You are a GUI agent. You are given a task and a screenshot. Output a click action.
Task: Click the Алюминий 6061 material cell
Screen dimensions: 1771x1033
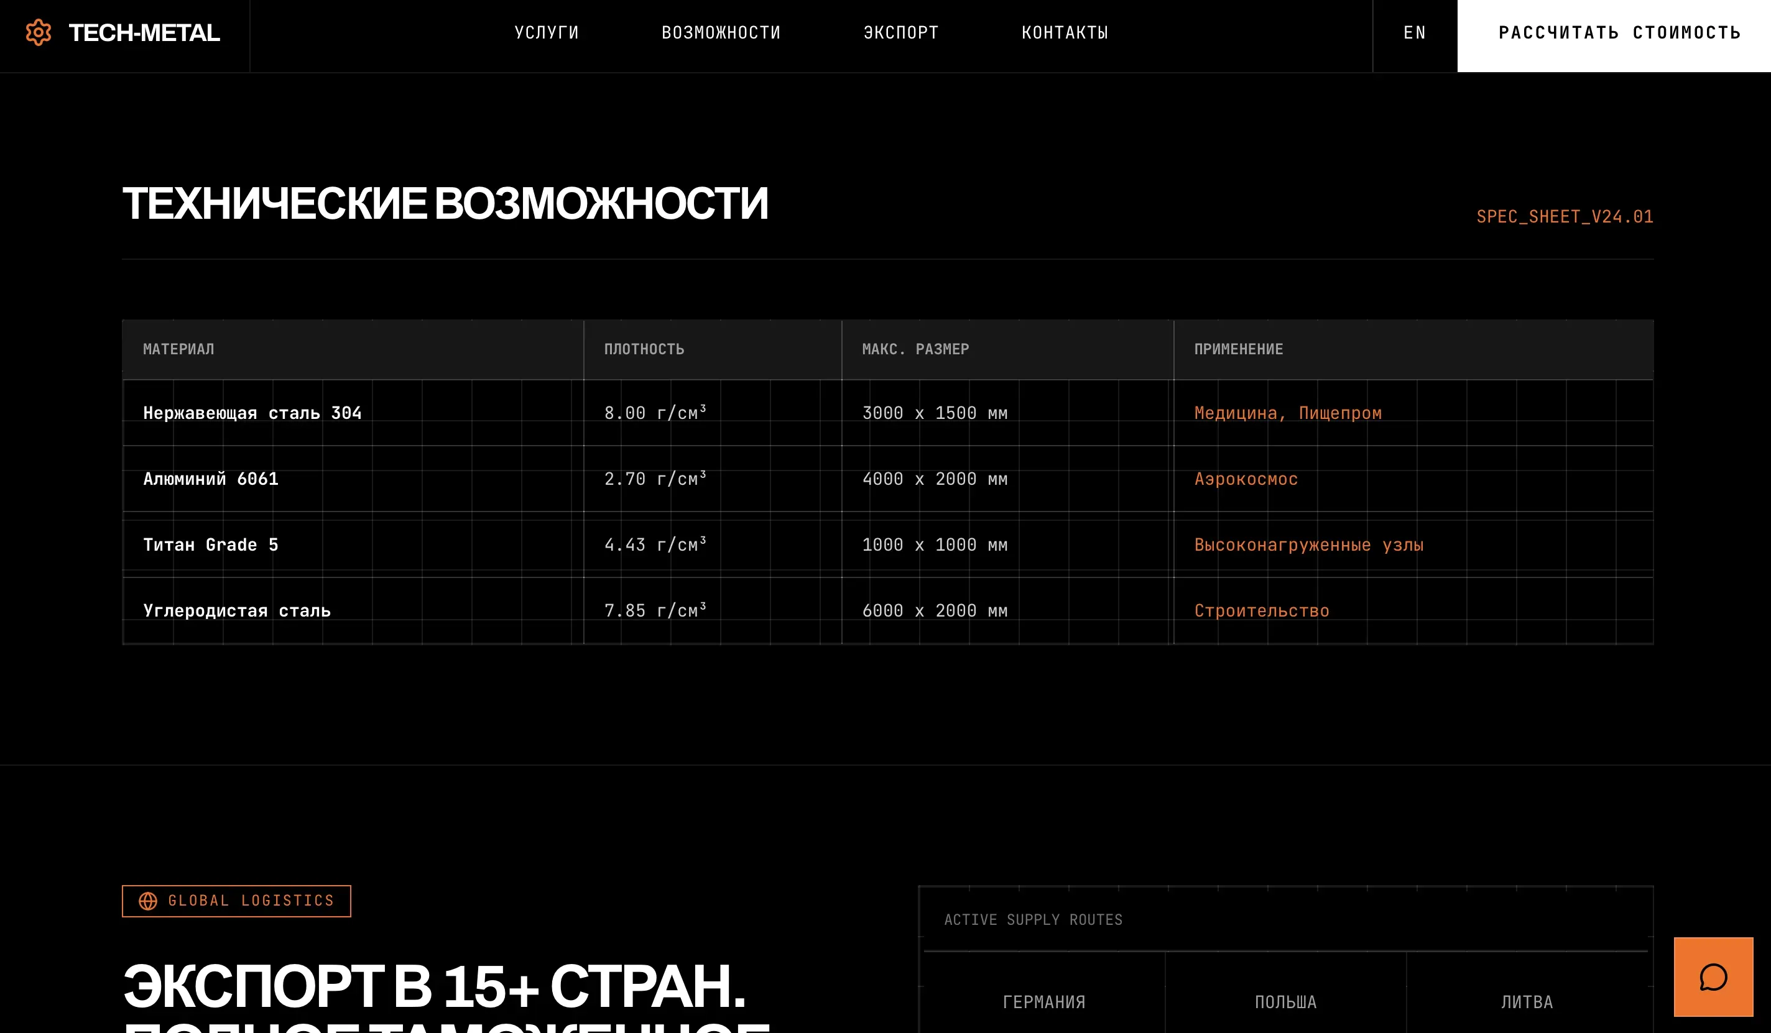tap(211, 479)
